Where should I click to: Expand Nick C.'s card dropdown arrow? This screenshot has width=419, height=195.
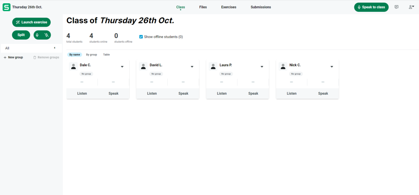331,67
